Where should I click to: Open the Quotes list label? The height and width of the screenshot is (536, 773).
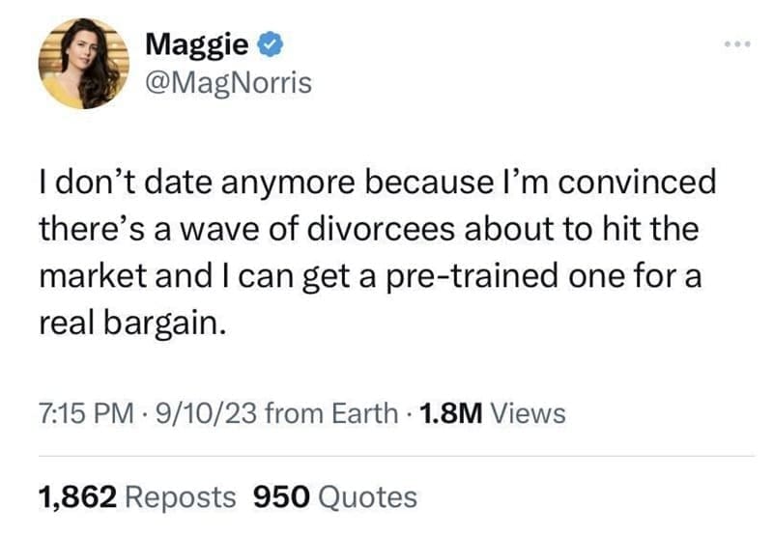[x=367, y=496]
